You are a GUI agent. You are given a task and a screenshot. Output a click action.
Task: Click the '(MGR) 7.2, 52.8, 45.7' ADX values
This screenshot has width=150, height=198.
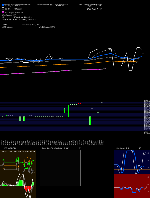(x=31, y=25)
